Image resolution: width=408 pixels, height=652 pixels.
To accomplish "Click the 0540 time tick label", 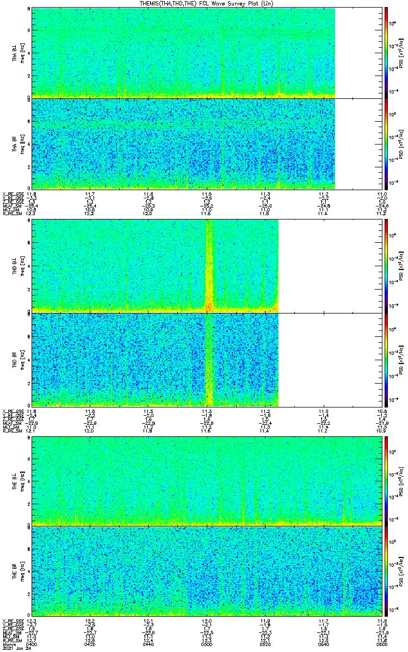I will [x=323, y=644].
